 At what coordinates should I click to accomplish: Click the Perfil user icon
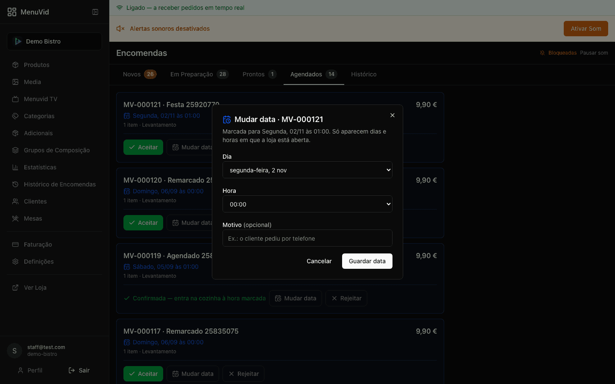pos(20,370)
